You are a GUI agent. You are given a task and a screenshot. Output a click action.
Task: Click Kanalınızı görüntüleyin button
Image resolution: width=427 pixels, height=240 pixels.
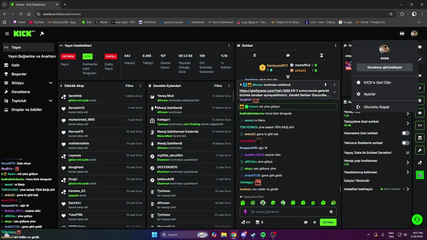(x=385, y=67)
